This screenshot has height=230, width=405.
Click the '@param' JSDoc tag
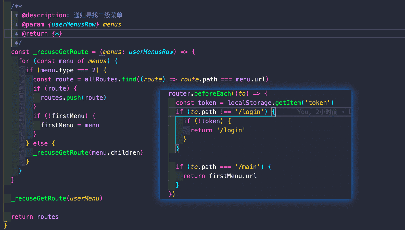click(x=33, y=24)
